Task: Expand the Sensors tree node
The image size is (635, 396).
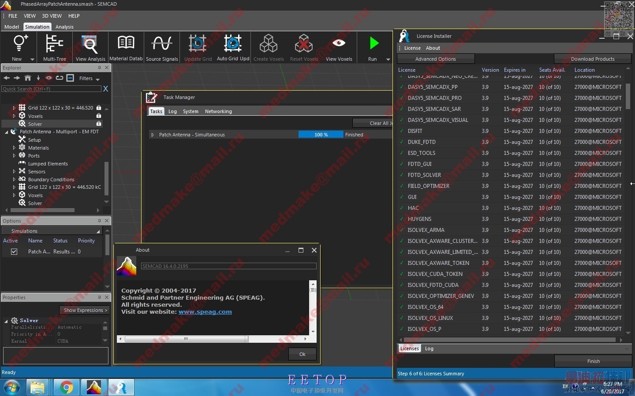Action: tap(14, 171)
